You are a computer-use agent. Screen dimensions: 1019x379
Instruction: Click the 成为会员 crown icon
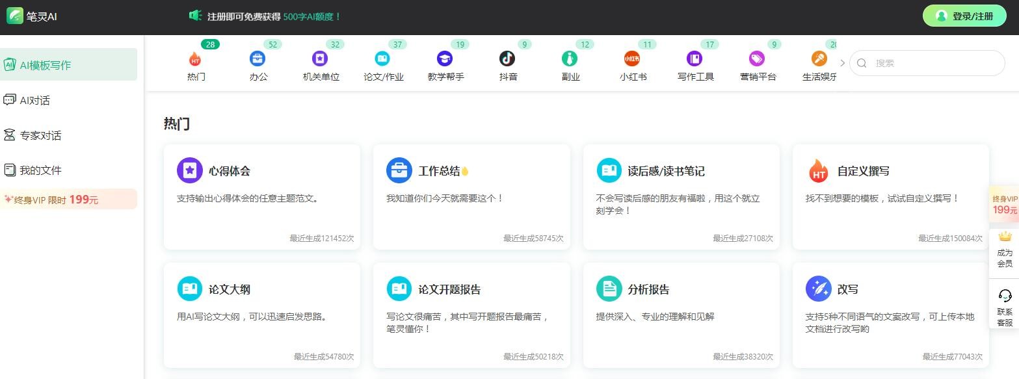coord(1005,237)
